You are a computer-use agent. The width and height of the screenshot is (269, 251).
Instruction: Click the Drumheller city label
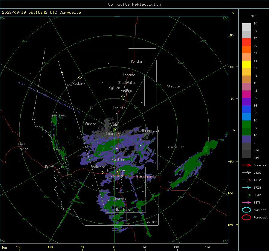click(175, 147)
